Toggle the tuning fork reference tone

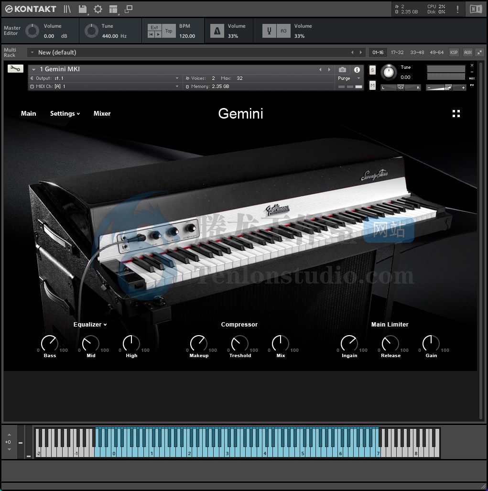pos(269,31)
